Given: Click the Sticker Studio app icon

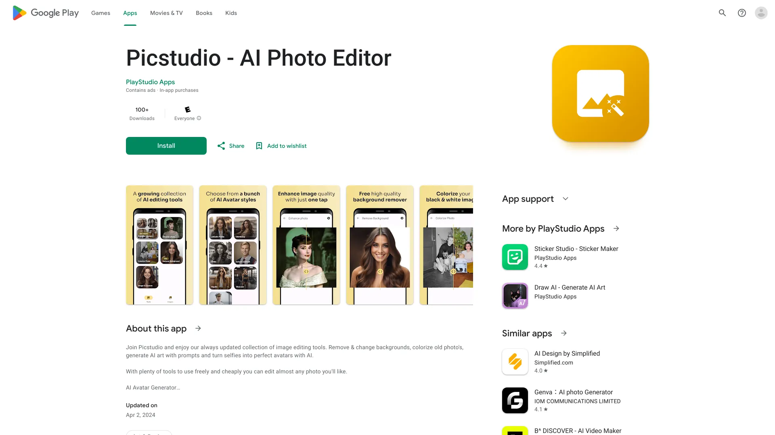Looking at the screenshot, I should 515,257.
